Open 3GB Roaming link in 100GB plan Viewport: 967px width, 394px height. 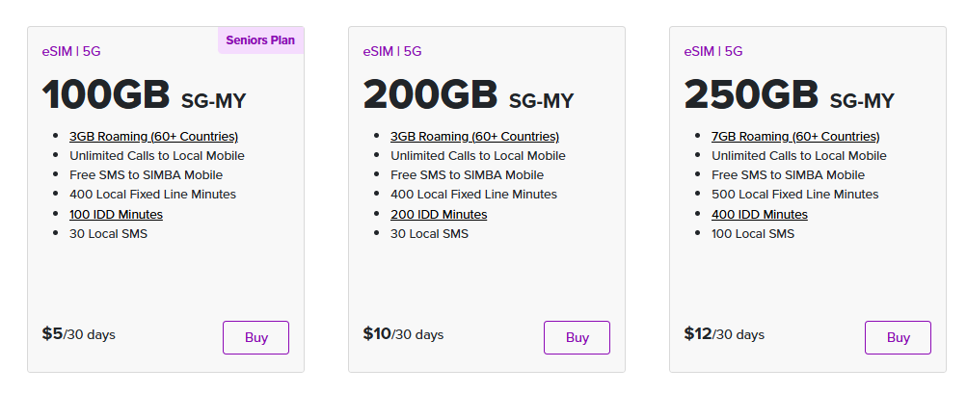(x=153, y=136)
